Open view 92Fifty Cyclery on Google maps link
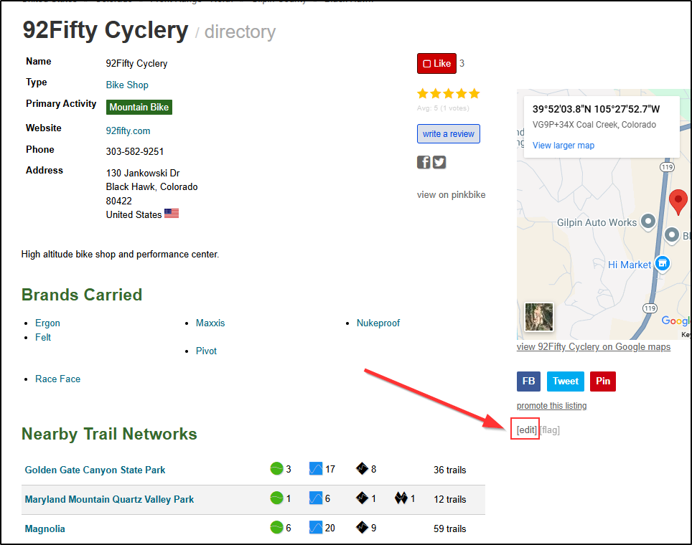 point(594,347)
